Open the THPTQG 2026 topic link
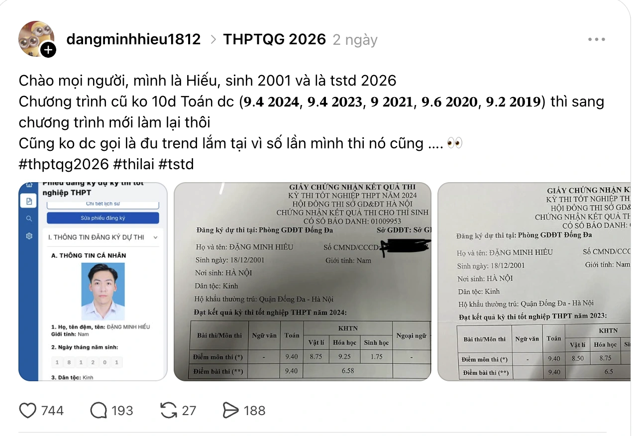The width and height of the screenshot is (634, 436). pyautogui.click(x=274, y=39)
